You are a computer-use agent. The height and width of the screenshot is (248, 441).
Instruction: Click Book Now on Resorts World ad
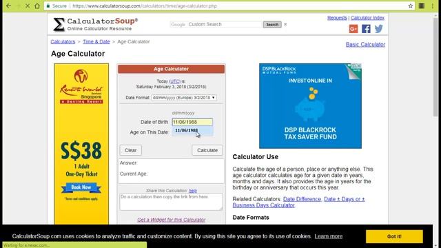click(81, 187)
